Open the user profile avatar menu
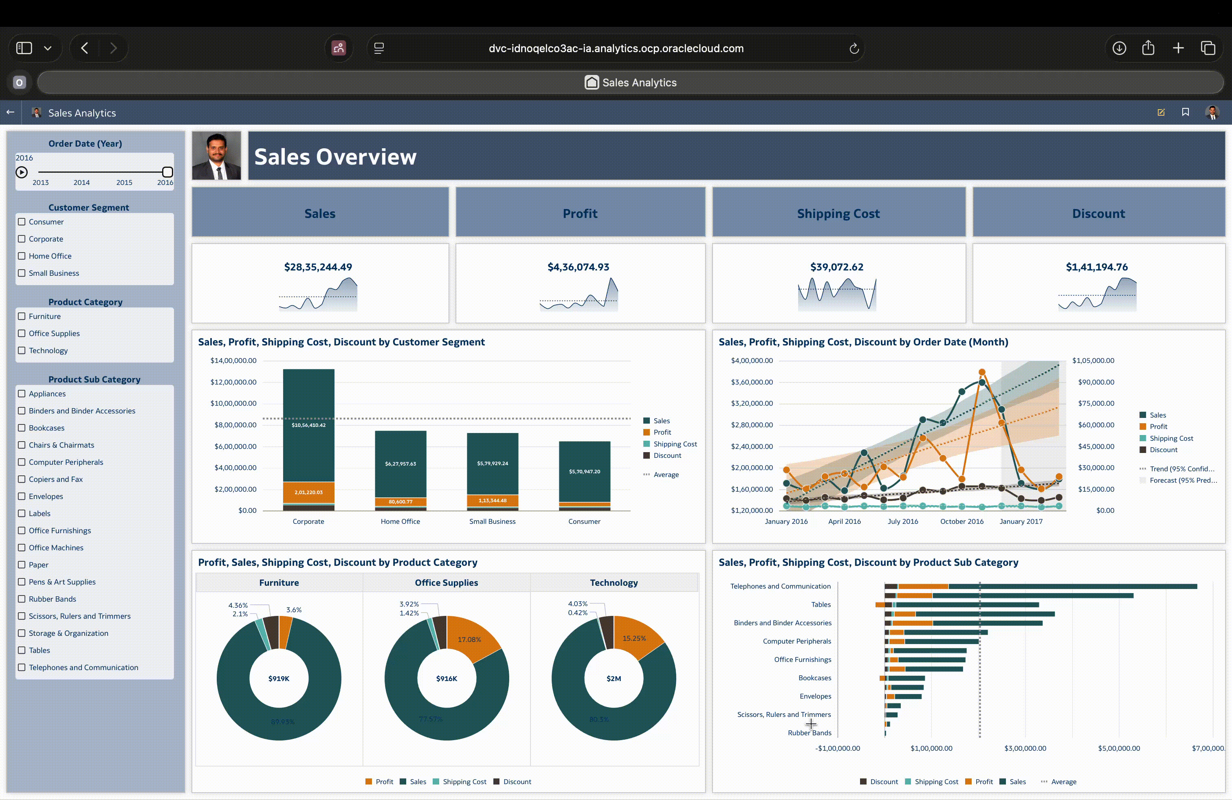Viewport: 1232px width, 800px height. click(x=1212, y=112)
